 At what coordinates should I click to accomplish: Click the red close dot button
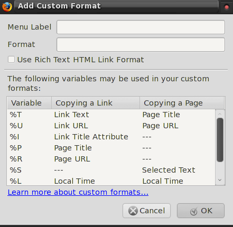(x=227, y=7)
